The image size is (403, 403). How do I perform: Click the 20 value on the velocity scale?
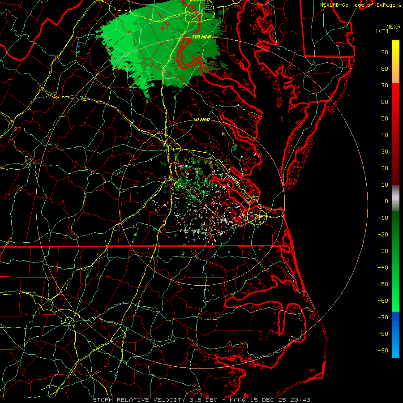pyautogui.click(x=385, y=168)
